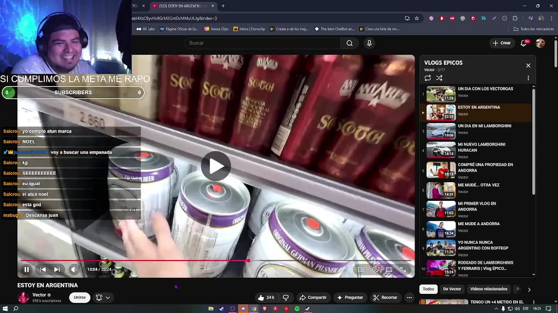The width and height of the screenshot is (558, 313).
Task: Open Todos los marcadores bookmarks folder
Action: pyautogui.click(x=534, y=29)
